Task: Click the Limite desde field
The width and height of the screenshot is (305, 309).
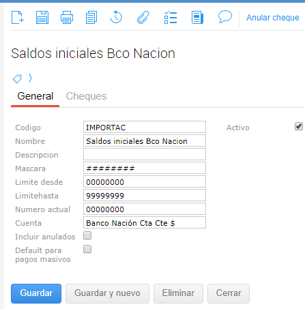Action: [x=145, y=181]
